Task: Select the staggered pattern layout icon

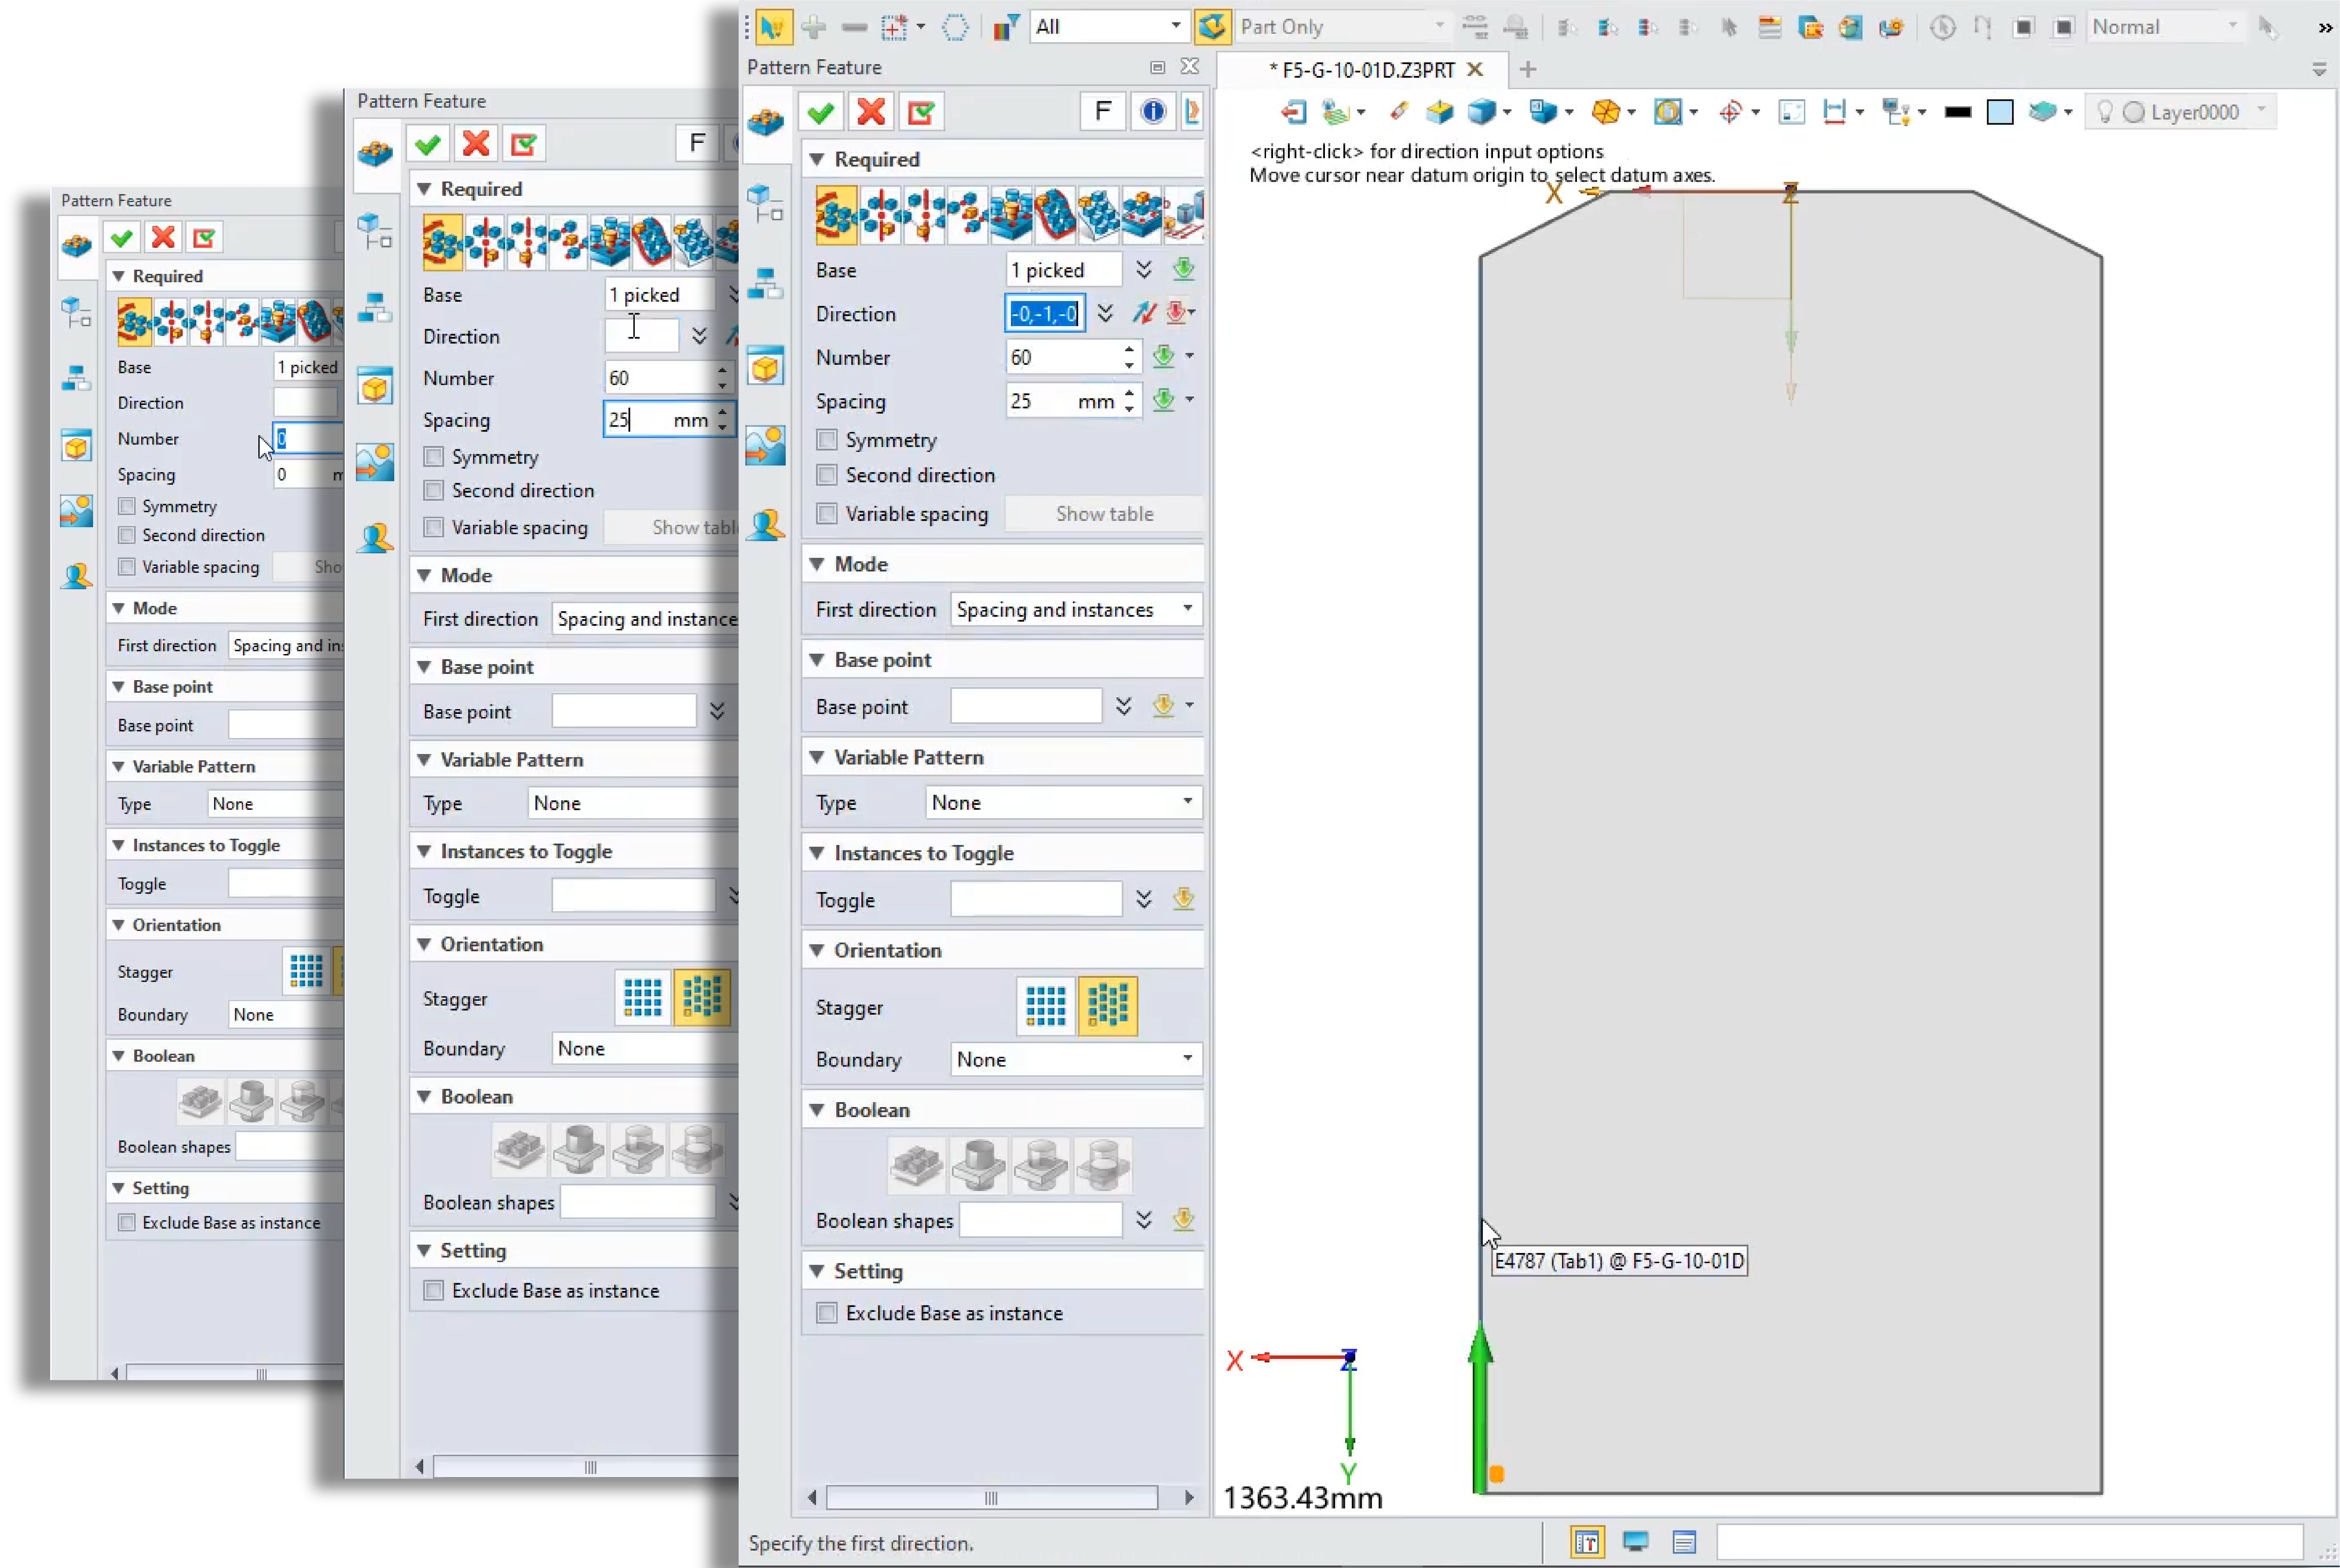Action: pos(1107,1005)
